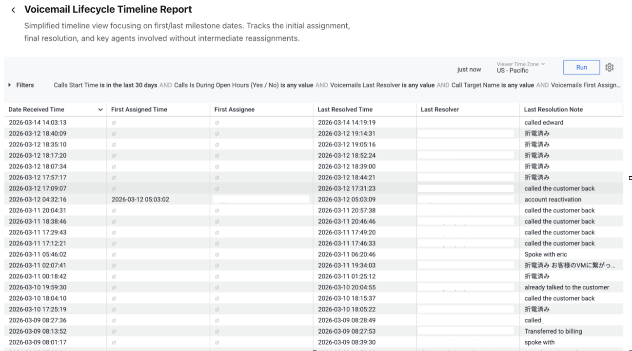Click the Run button to refresh results
The height and width of the screenshot is (351, 632).
[581, 67]
